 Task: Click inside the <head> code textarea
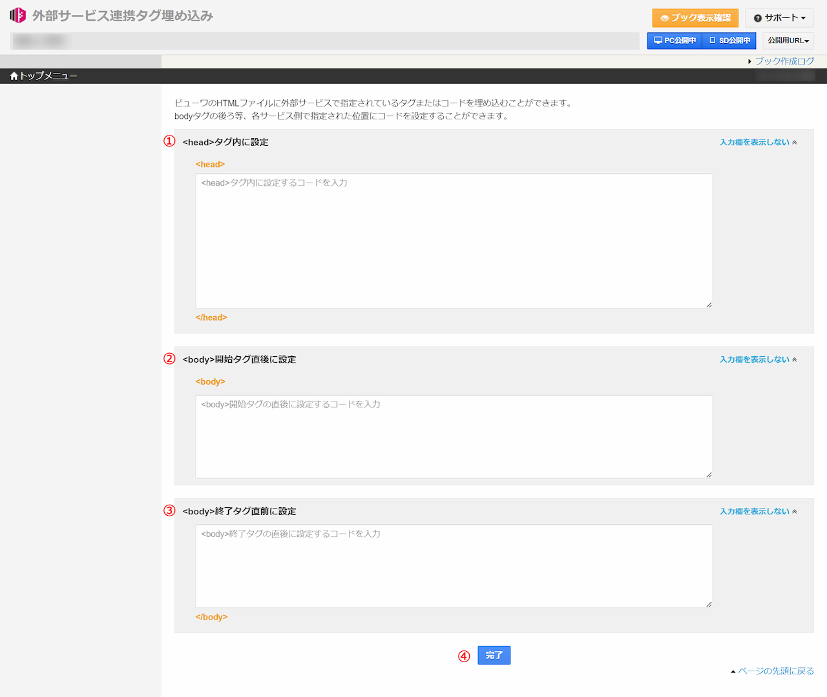point(452,239)
